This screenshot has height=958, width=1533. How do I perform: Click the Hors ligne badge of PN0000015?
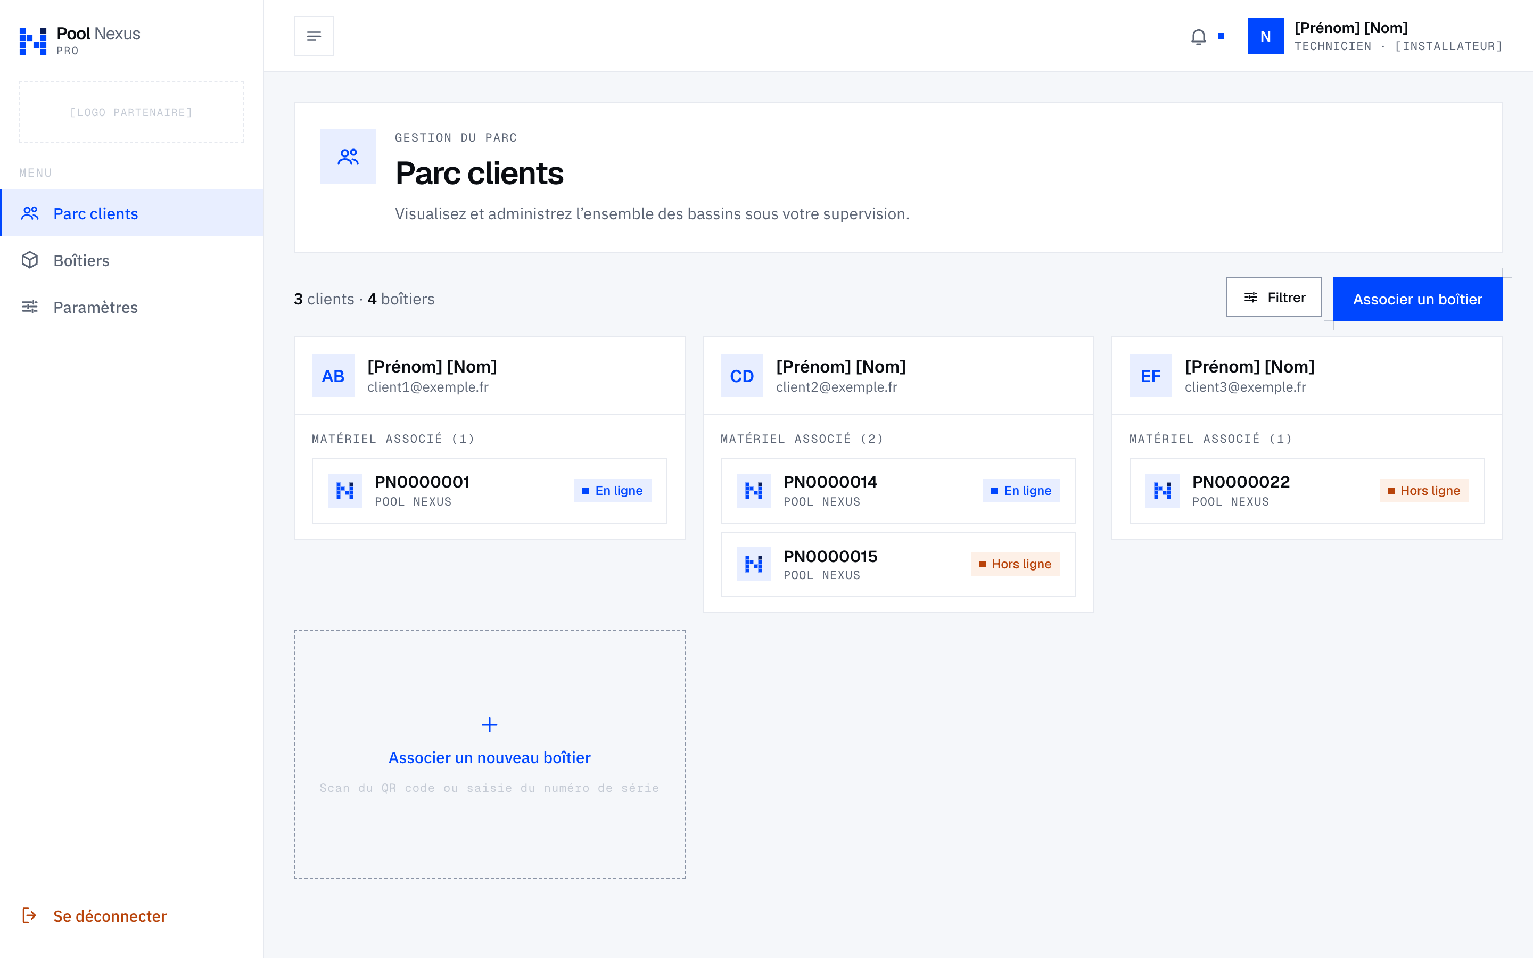click(1016, 564)
